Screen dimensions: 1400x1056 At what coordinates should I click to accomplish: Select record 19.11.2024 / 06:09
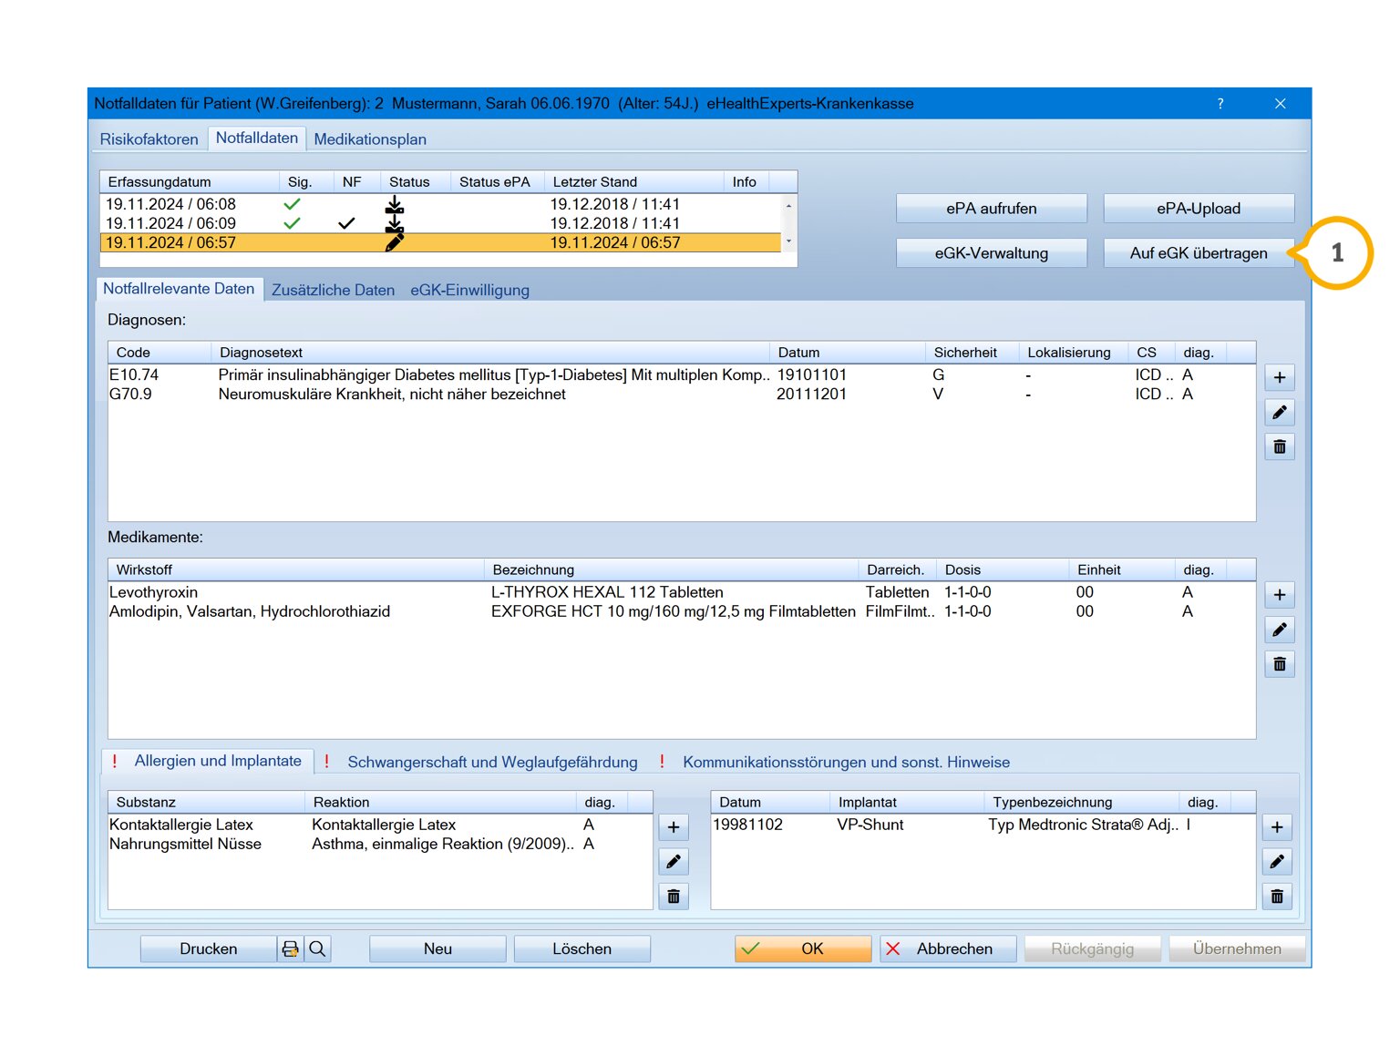(x=440, y=223)
